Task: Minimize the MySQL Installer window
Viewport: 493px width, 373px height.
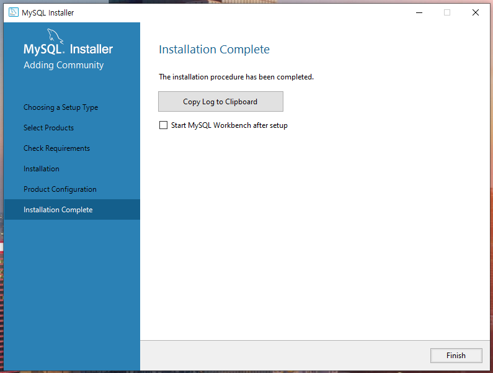Action: [x=419, y=12]
